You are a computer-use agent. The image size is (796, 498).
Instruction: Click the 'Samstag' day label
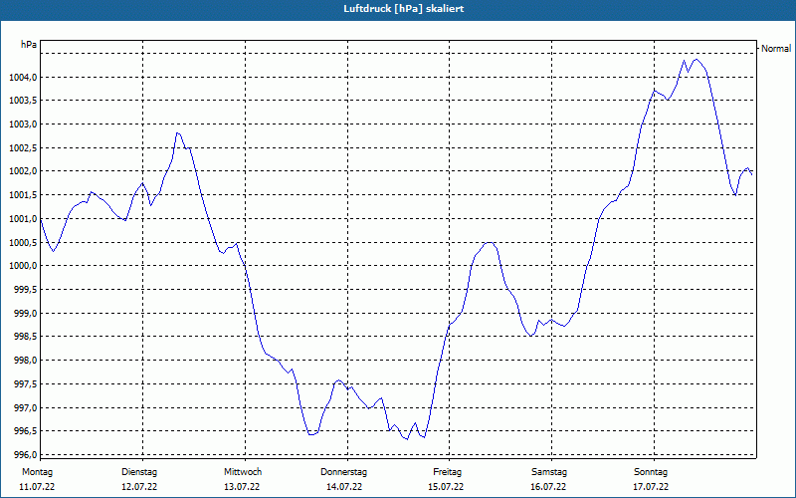pos(549,472)
